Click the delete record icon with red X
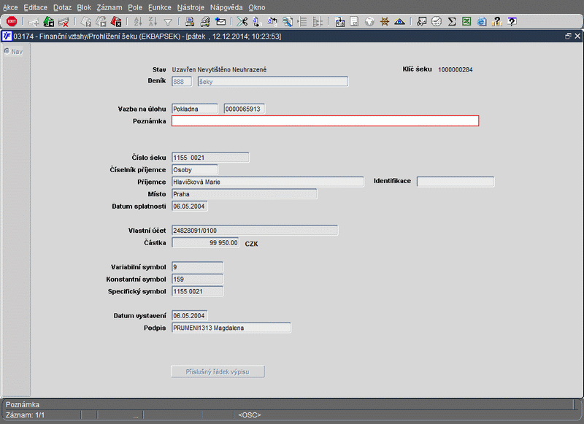 [x=64, y=22]
